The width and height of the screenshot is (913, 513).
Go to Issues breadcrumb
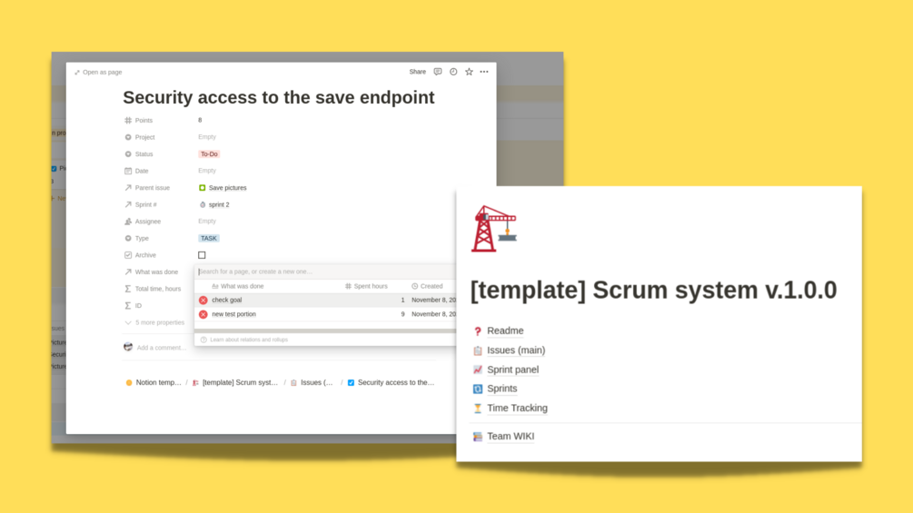click(x=312, y=382)
